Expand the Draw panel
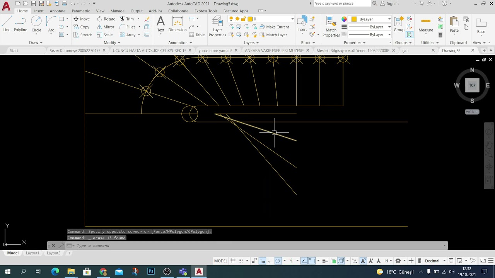Viewport: 495px width, 278px height. pos(36,42)
